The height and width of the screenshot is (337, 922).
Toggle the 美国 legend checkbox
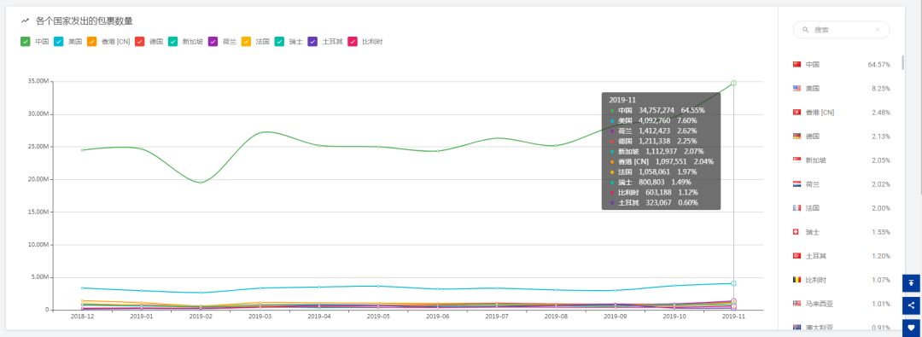[x=59, y=42]
